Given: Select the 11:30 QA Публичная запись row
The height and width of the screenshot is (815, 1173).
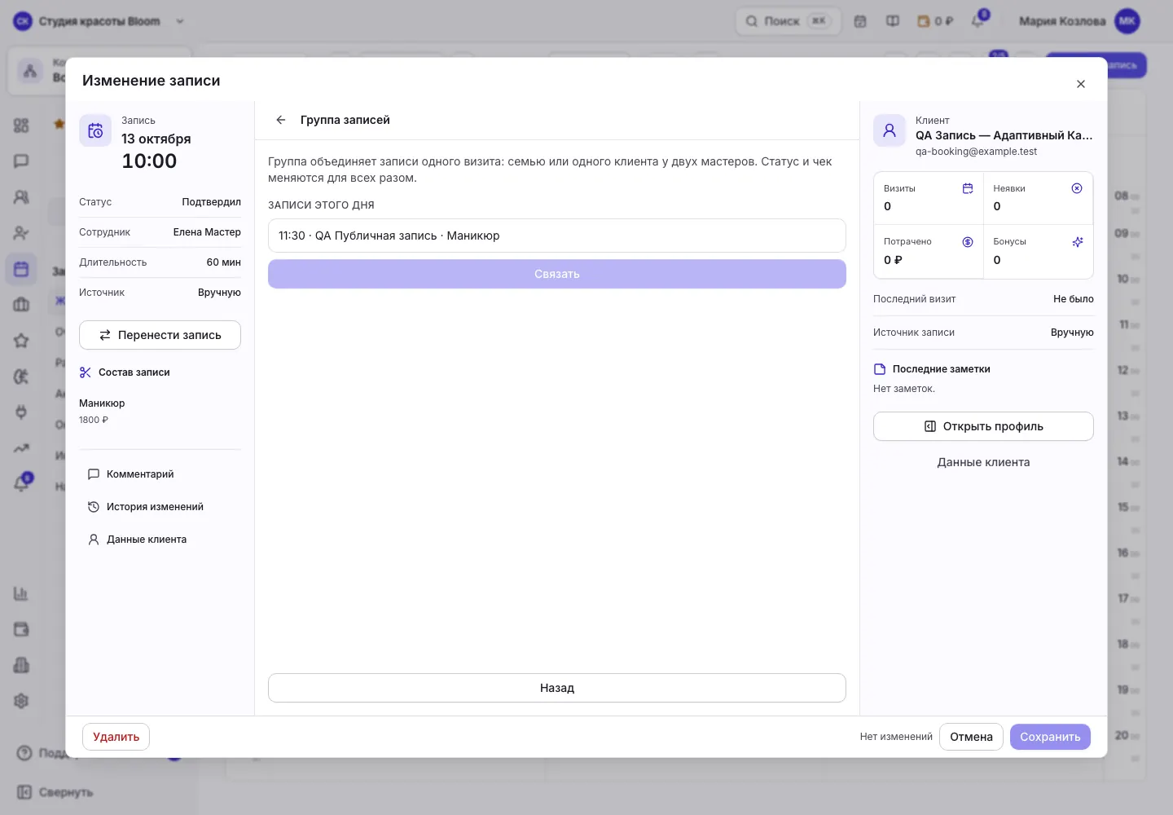Looking at the screenshot, I should click(x=557, y=236).
